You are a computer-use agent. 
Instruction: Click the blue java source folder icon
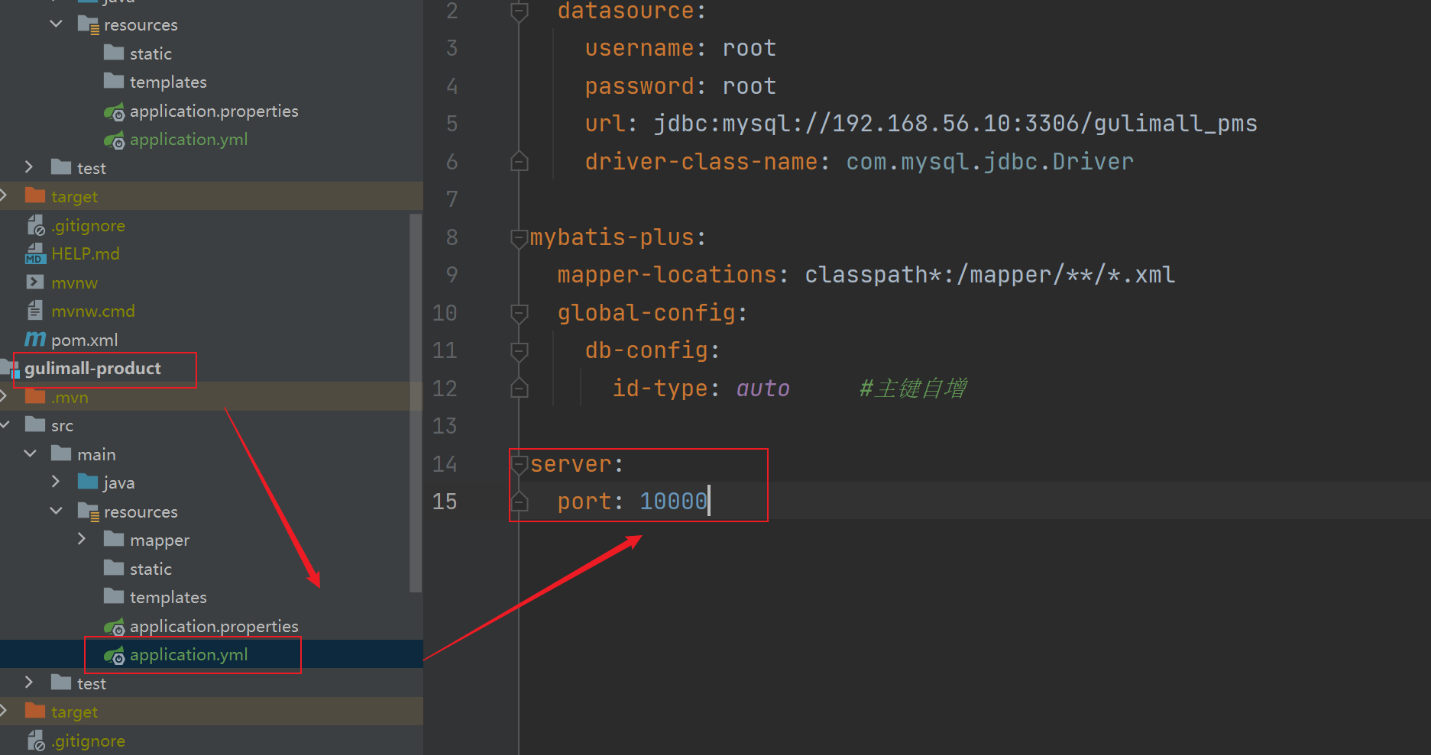click(x=88, y=482)
